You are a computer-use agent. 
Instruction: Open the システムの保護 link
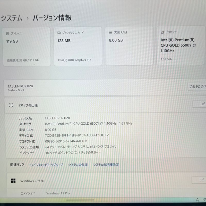click(x=78, y=165)
